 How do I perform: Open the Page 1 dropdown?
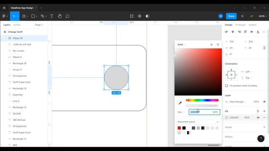pyautogui.click(x=40, y=25)
